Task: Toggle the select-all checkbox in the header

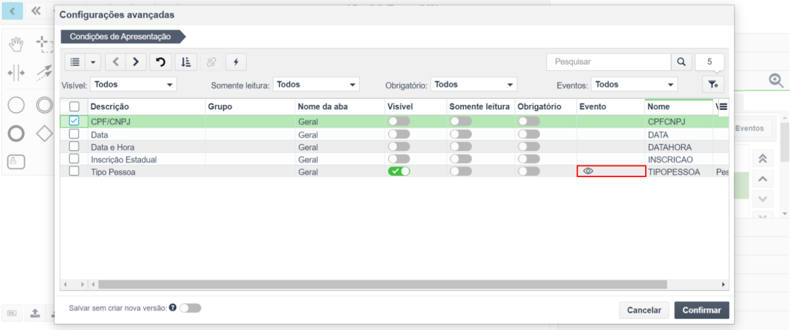Action: (74, 107)
